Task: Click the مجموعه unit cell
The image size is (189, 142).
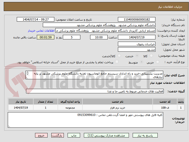Action: pyautogui.click(x=70, y=108)
